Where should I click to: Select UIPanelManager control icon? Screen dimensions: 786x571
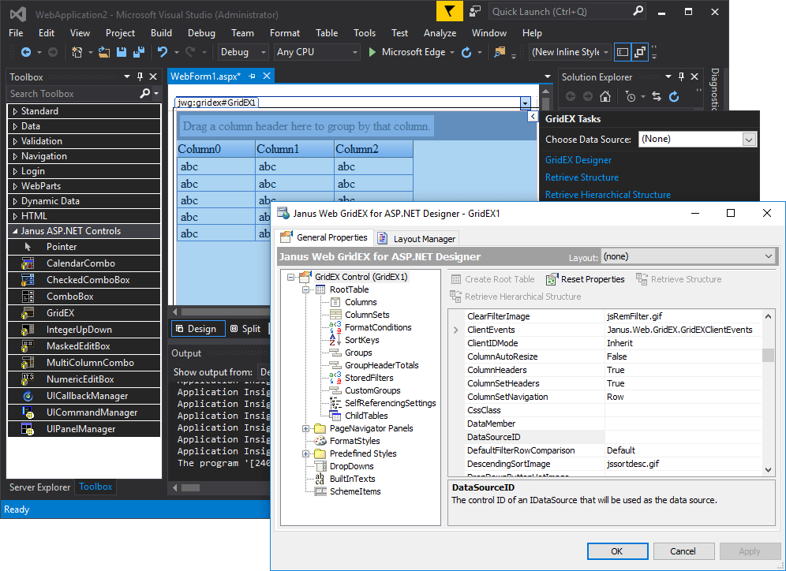coord(28,429)
